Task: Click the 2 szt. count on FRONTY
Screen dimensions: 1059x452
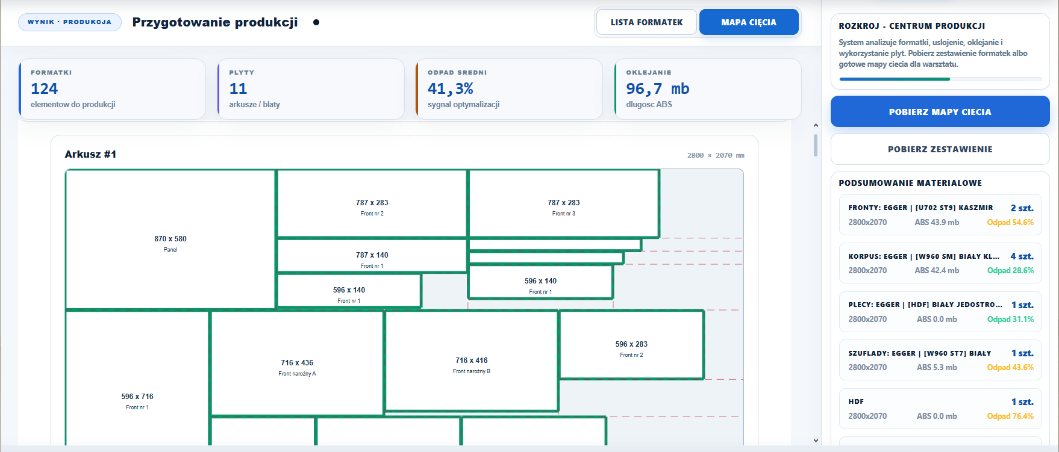Action: (x=1022, y=208)
